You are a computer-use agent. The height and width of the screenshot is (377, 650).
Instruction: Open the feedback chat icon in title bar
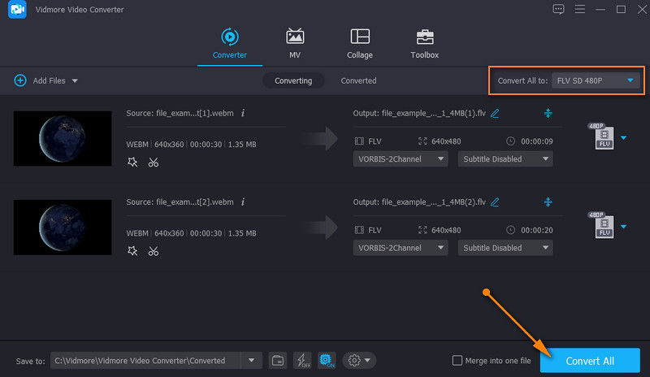558,9
